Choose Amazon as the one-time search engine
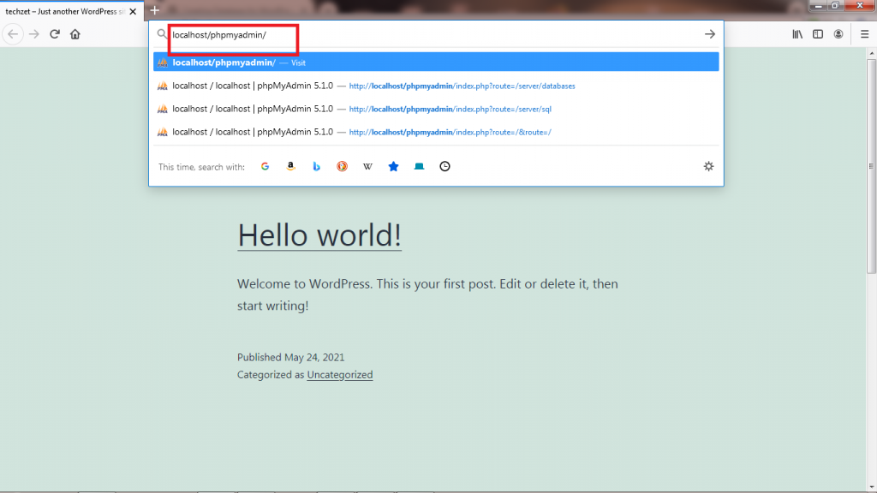 [291, 166]
